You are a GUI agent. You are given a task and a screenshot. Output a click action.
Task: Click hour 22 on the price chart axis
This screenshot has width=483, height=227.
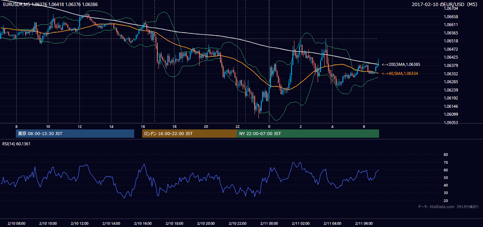click(x=237, y=126)
